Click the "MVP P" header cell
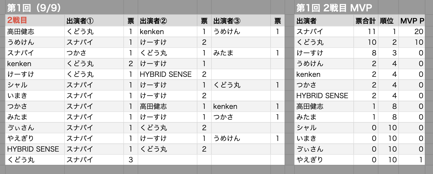The height and width of the screenshot is (174, 433). click(412, 21)
